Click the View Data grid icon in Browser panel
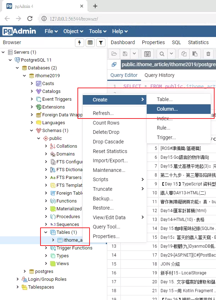Image resolution: width=216 pixels, height=300 pixels. [90, 43]
